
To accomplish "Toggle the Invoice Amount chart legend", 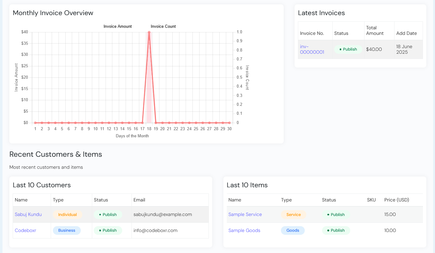I will (118, 27).
